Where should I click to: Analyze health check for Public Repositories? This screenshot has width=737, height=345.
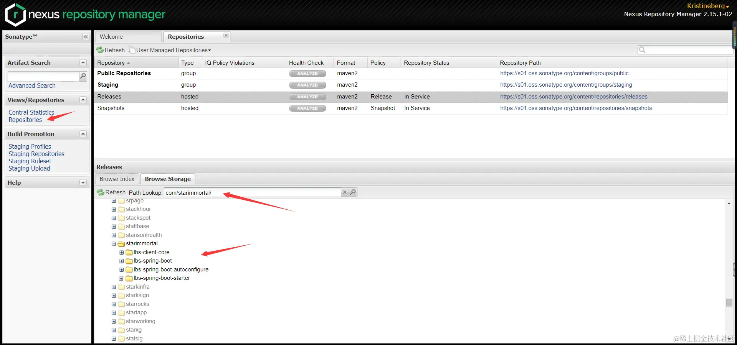pos(307,74)
